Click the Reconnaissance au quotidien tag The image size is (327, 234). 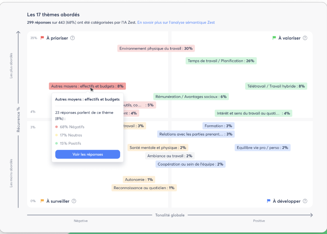pos(144,188)
